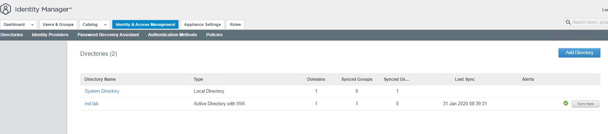Open Authentication Methods submenu
Image resolution: width=608 pixels, height=134 pixels.
(172, 35)
